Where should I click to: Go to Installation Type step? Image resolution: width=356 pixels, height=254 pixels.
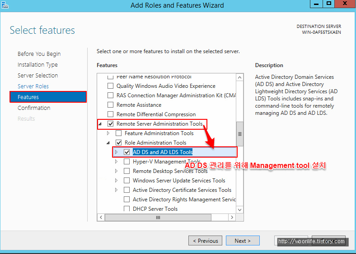pos(37,65)
